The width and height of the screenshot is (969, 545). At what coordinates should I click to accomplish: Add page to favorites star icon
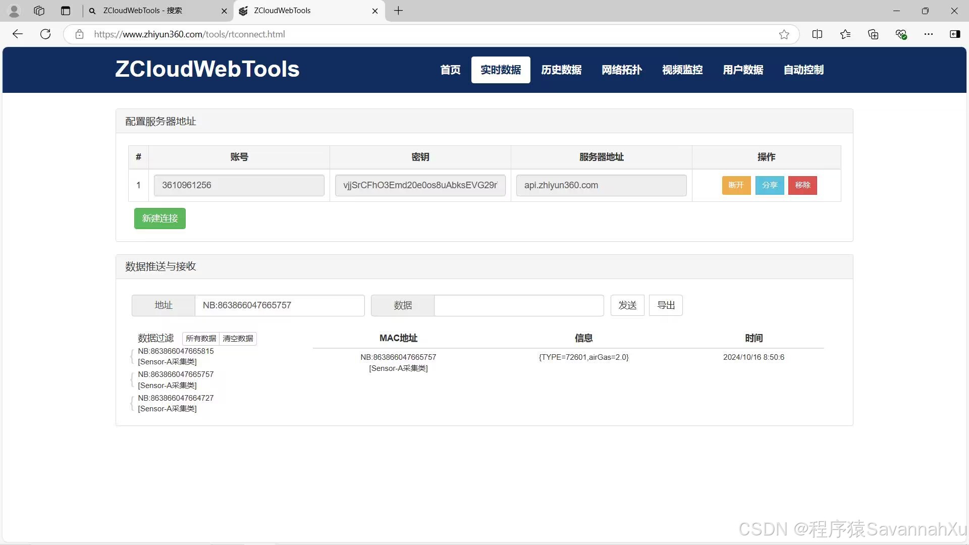(x=784, y=34)
